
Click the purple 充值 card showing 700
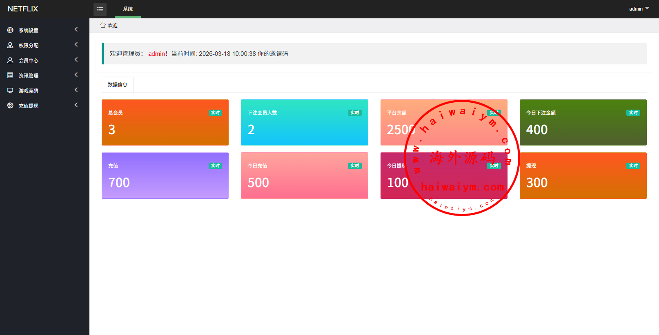(x=165, y=176)
